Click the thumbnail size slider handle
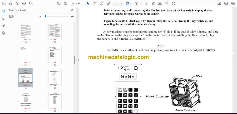The image size is (237, 114). pos(46,16)
